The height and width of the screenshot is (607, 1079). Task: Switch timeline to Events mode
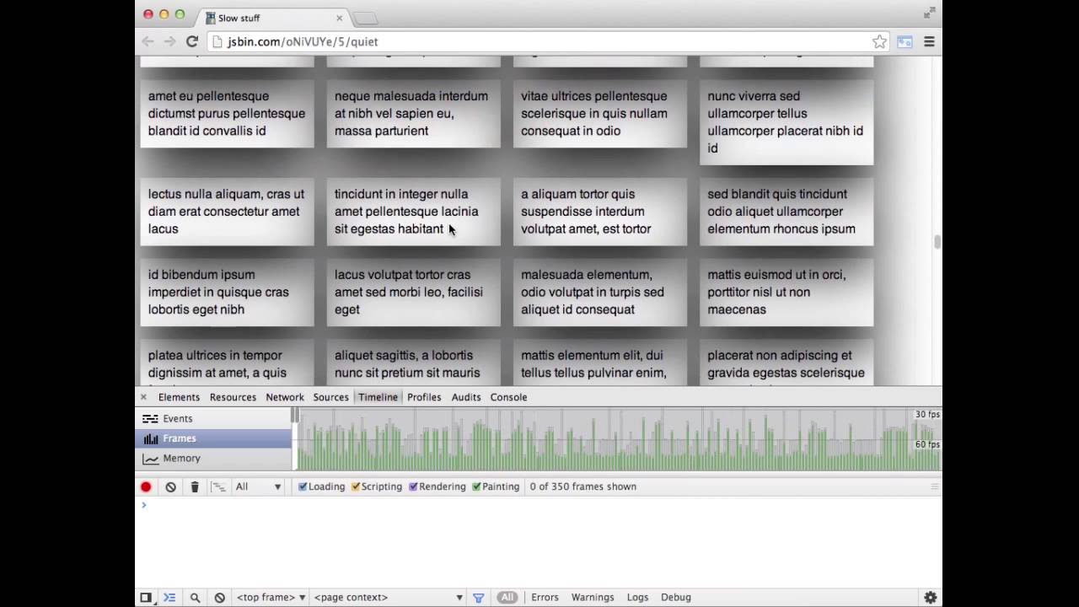pyautogui.click(x=213, y=418)
